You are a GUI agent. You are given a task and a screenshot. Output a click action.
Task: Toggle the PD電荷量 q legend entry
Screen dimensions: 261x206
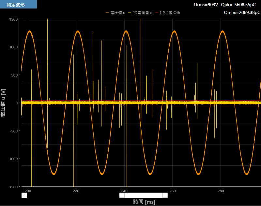(140, 13)
